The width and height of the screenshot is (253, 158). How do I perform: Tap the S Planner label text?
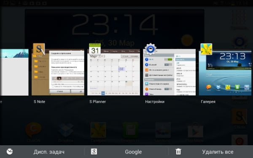click(x=98, y=102)
